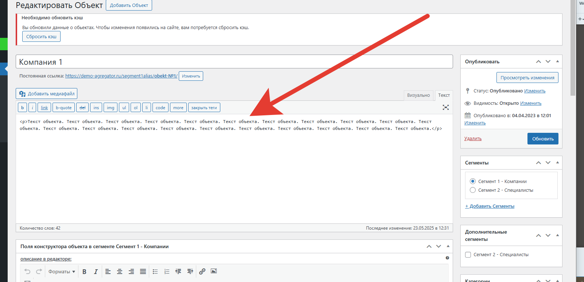Click the Bold icon in lower editor toolbar
This screenshot has width=584, height=282.
84,271
